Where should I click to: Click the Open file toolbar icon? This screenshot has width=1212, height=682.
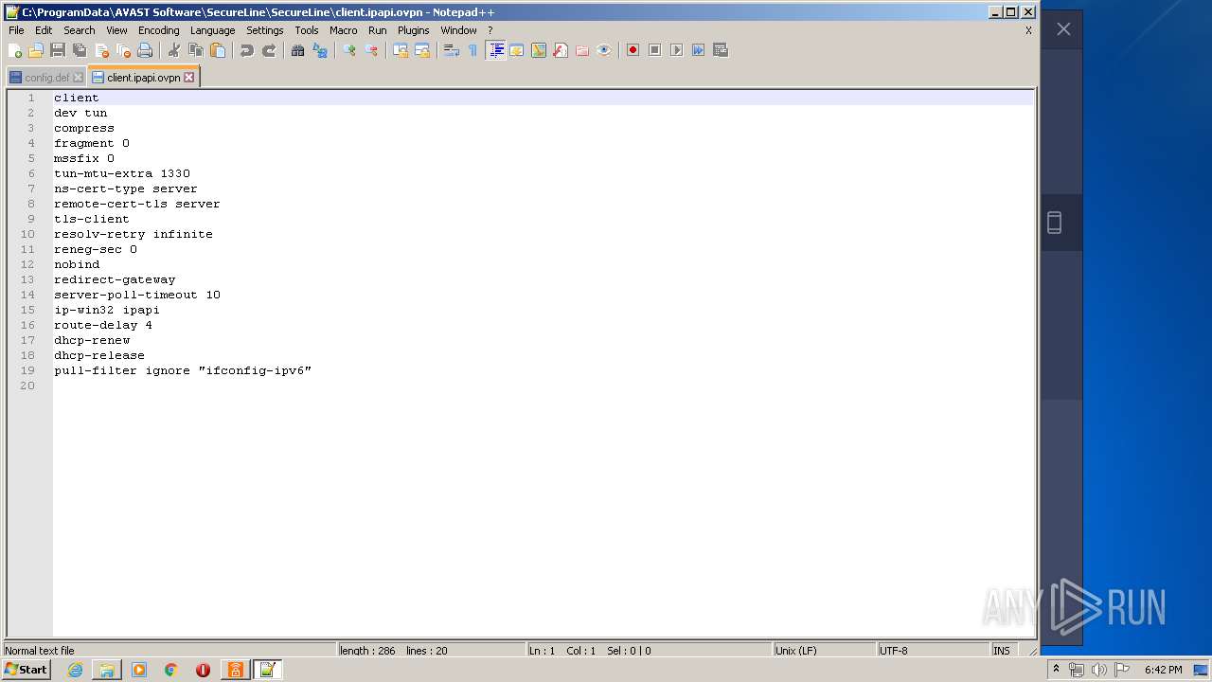point(36,50)
